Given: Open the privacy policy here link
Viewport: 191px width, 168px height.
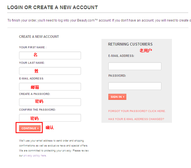Looking at the screenshot, I should 35,156.
